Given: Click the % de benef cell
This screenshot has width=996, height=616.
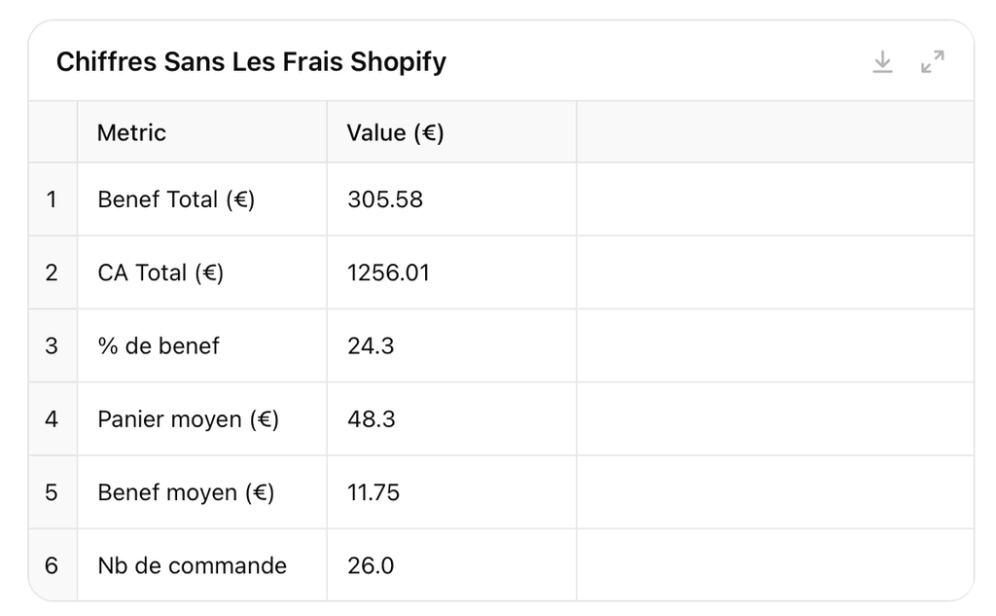Looking at the screenshot, I should pyautogui.click(x=159, y=345).
